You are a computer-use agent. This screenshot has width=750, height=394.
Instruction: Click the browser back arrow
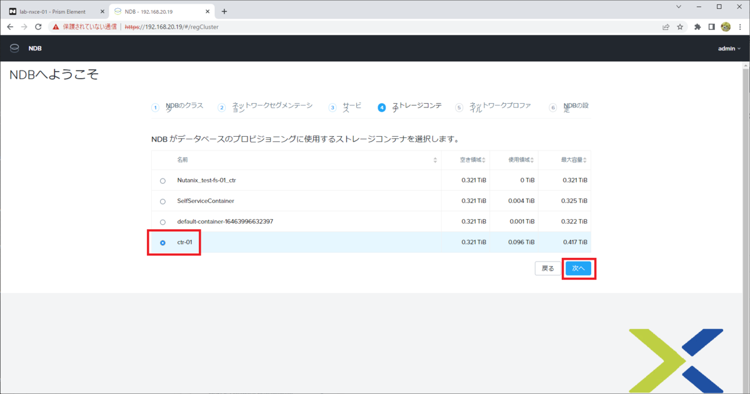[10, 27]
